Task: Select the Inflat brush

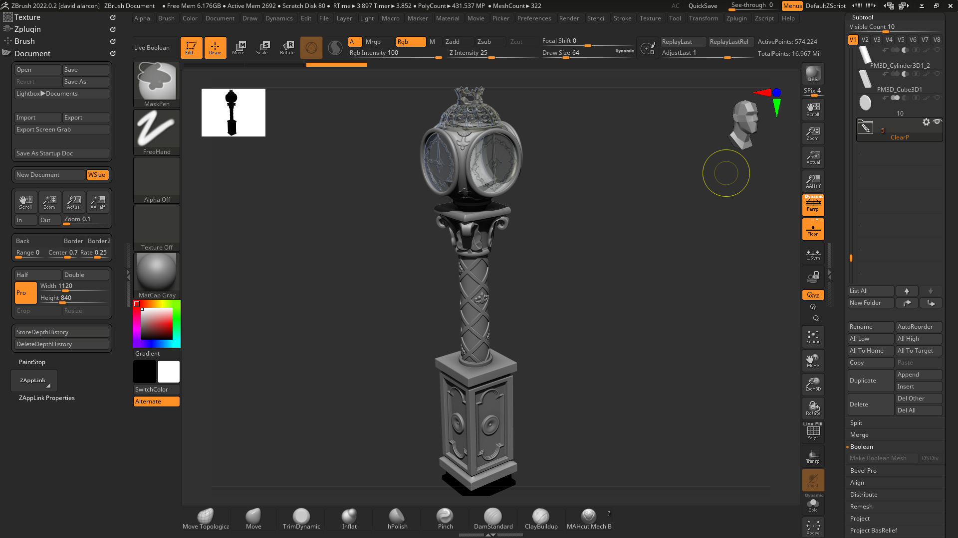Action: 349,519
